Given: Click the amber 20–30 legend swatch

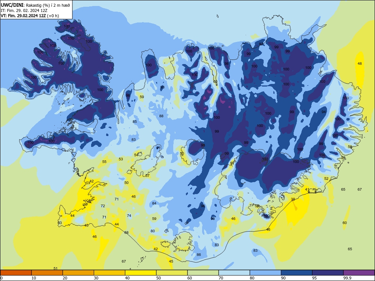Looking at the screenshot, I should point(78,273).
